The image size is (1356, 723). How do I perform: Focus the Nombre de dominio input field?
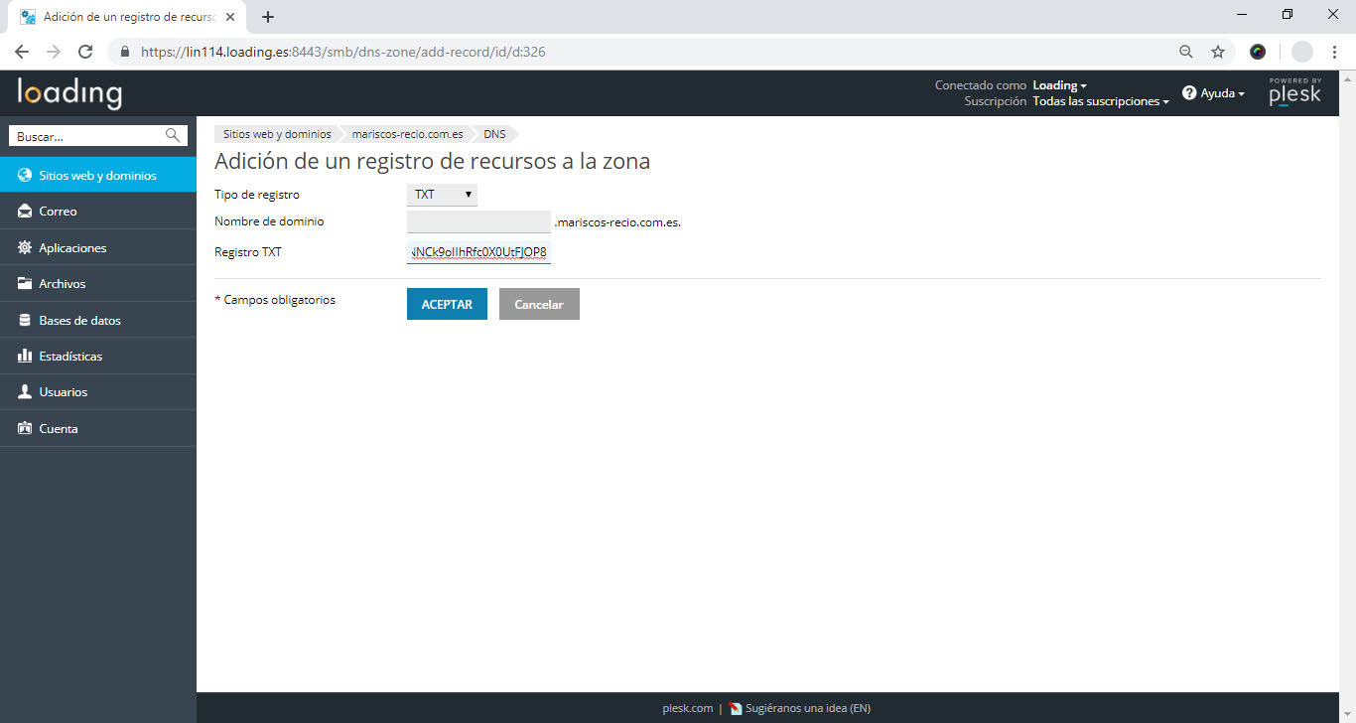pyautogui.click(x=478, y=221)
